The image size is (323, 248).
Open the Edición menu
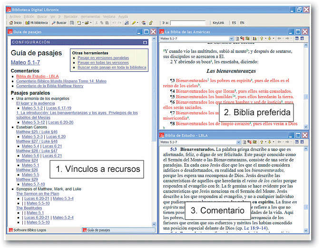pyautogui.click(x=29, y=17)
